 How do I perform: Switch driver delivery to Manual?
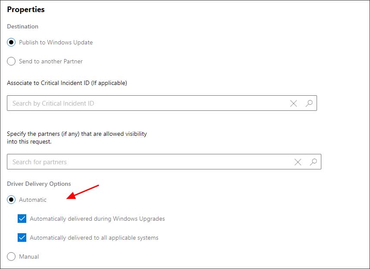tap(11, 257)
